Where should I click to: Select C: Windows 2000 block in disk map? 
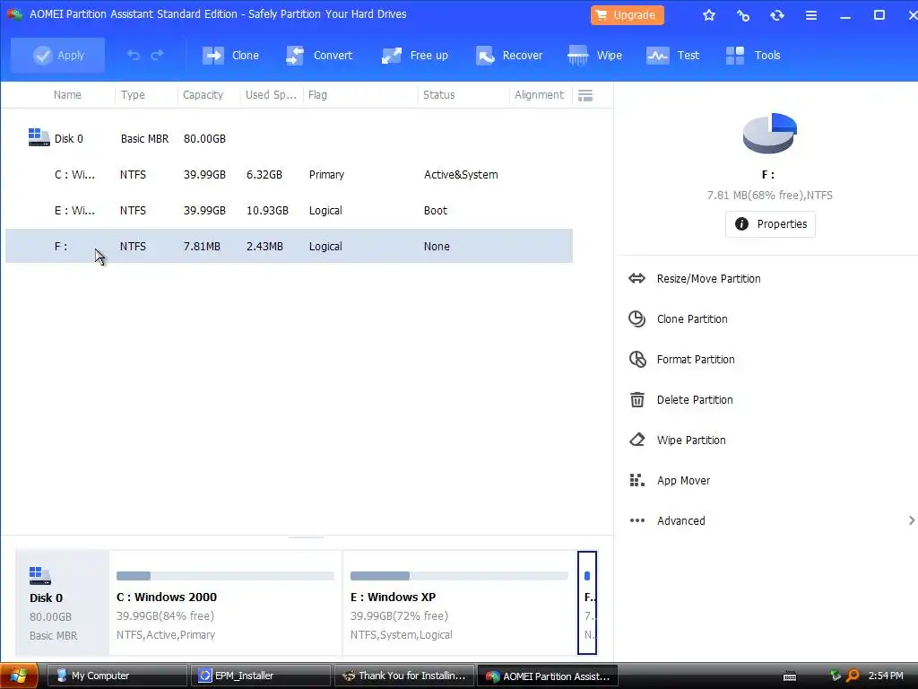click(x=225, y=602)
